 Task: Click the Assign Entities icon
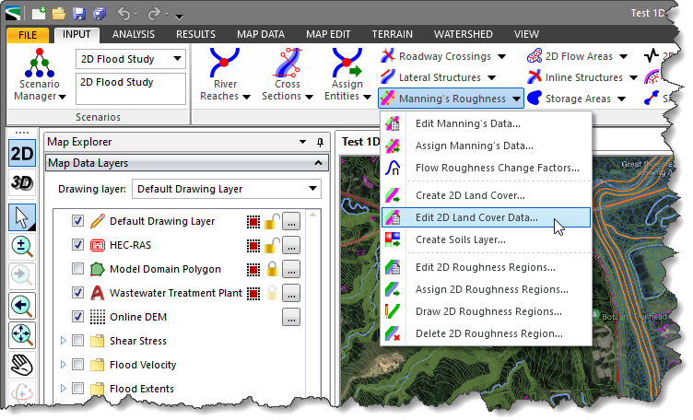click(346, 63)
